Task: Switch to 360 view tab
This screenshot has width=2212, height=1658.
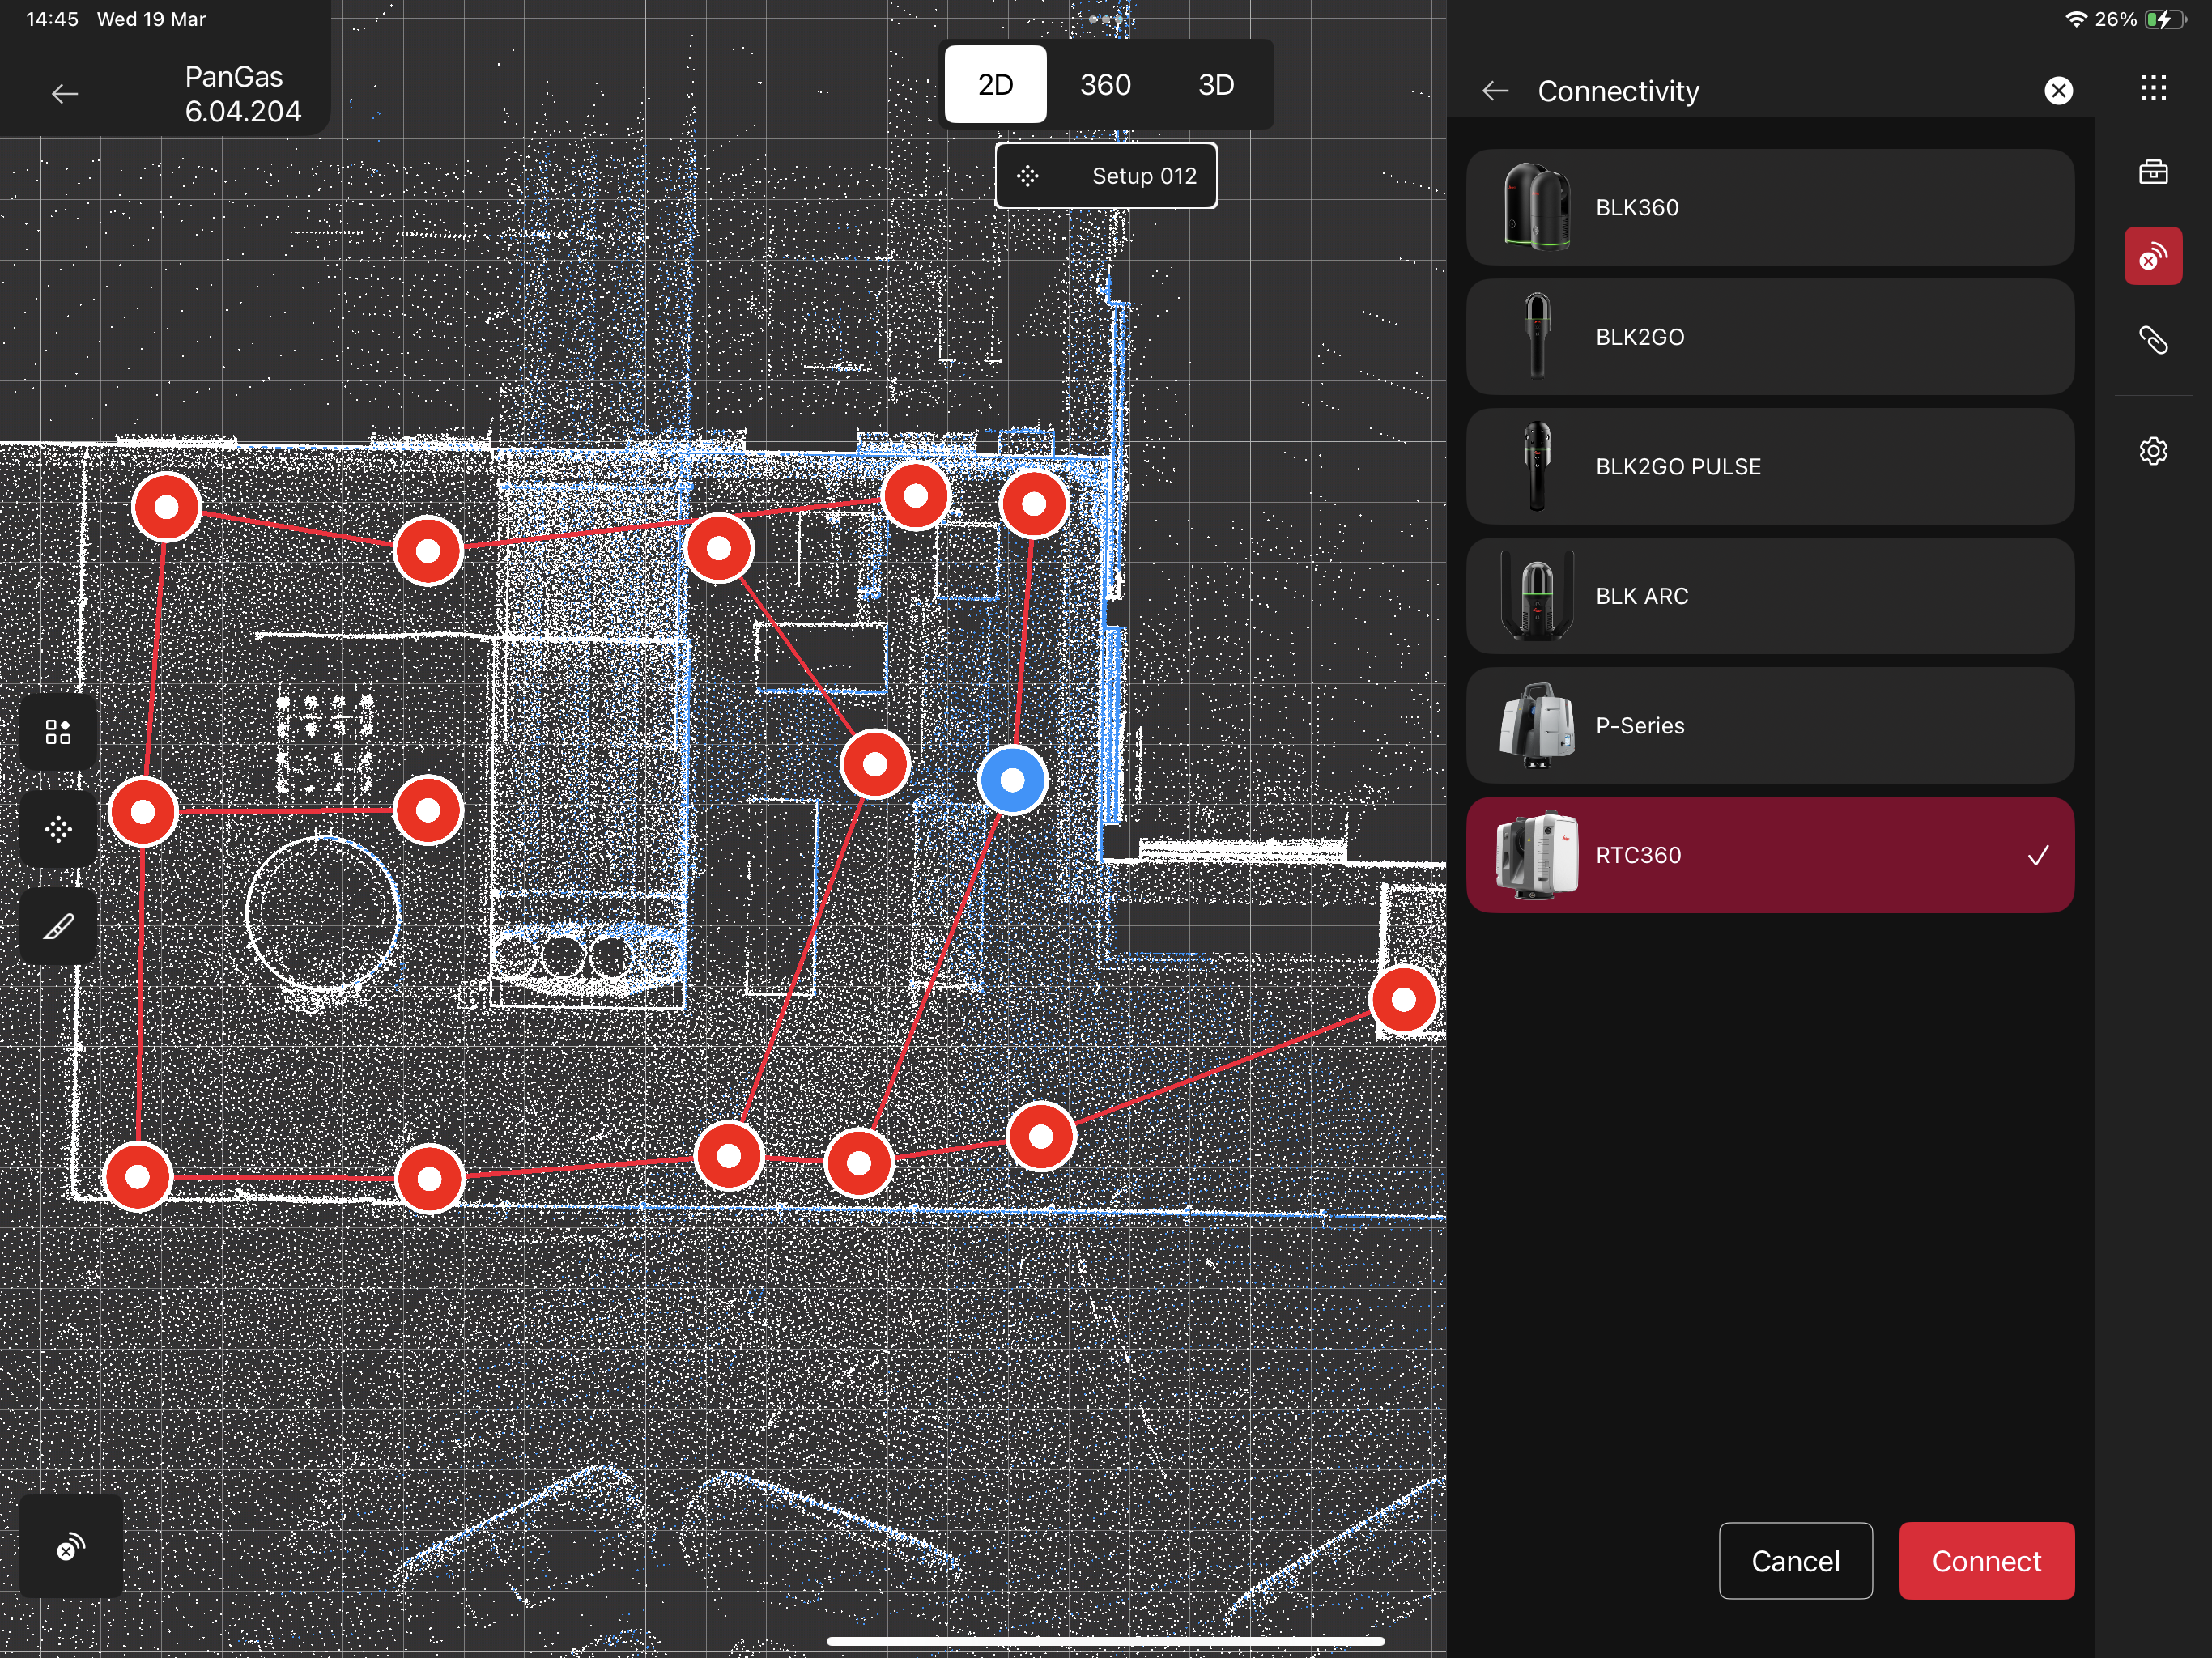Action: point(1104,85)
